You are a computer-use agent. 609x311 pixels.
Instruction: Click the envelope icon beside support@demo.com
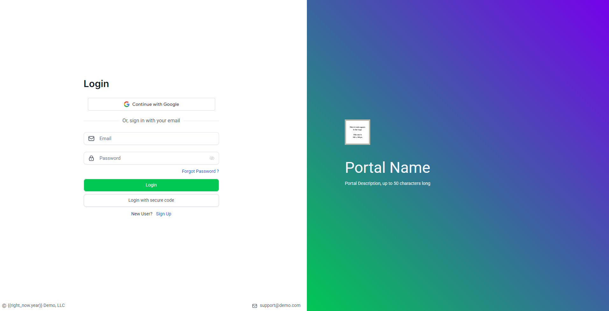click(x=255, y=305)
